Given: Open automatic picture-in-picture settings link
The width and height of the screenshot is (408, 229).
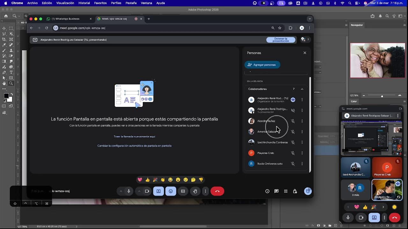Looking at the screenshot, I should tap(135, 146).
